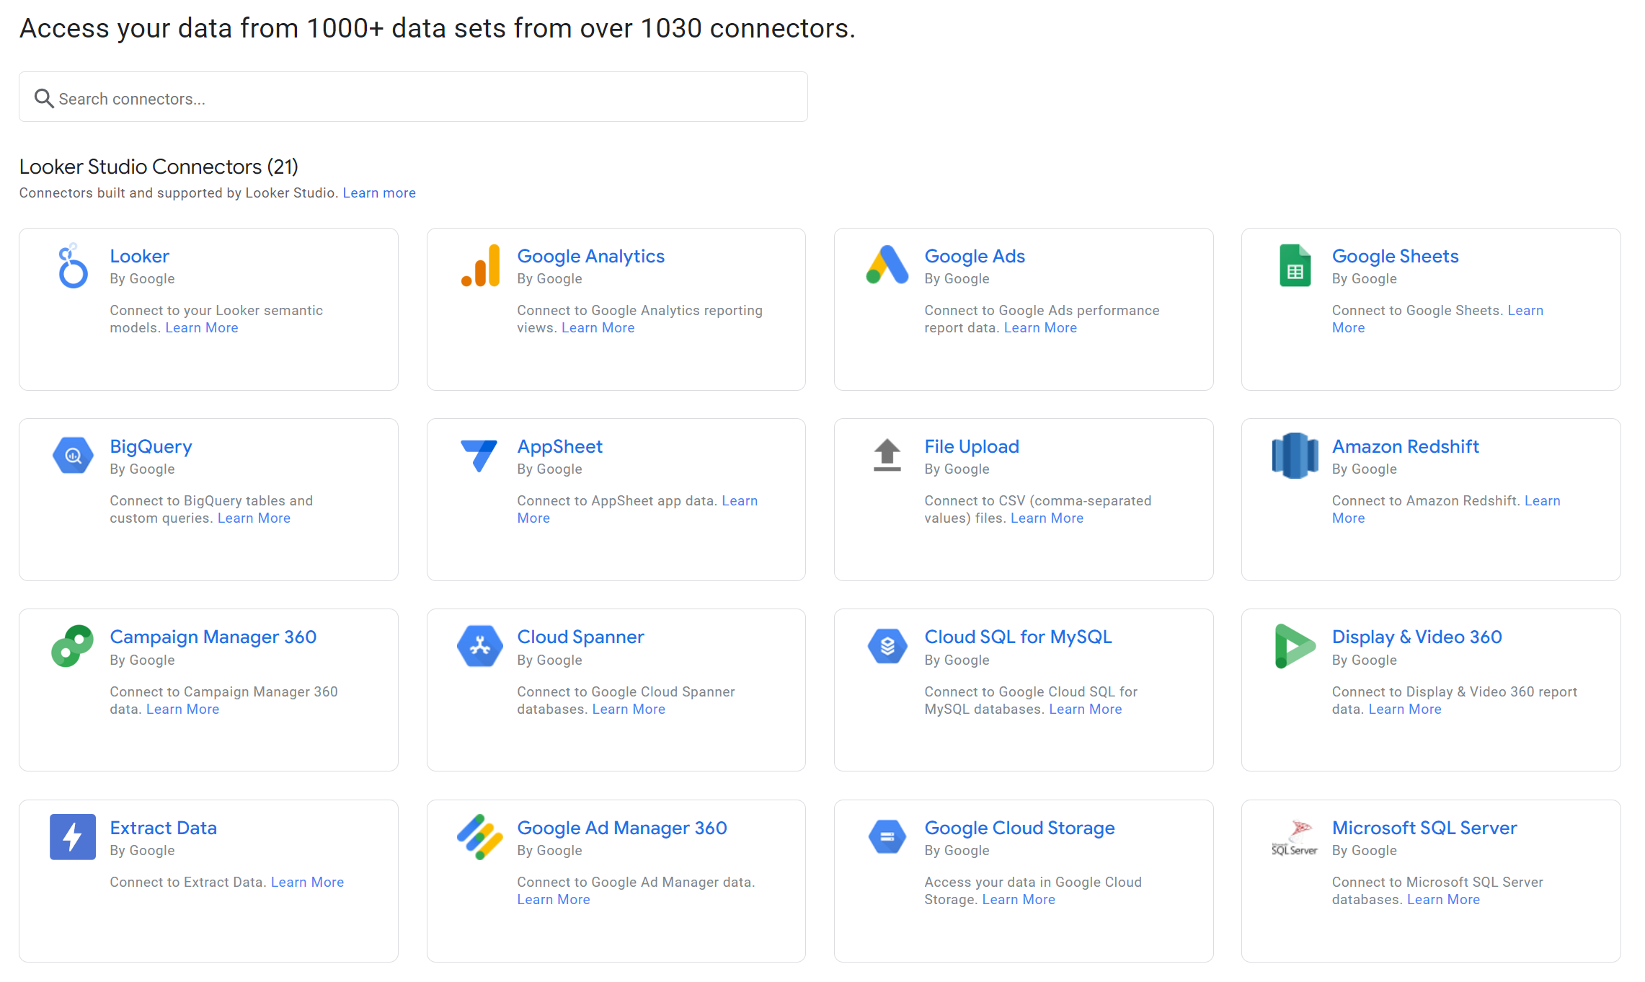
Task: Select the AppSheet connector icon
Action: click(x=479, y=456)
